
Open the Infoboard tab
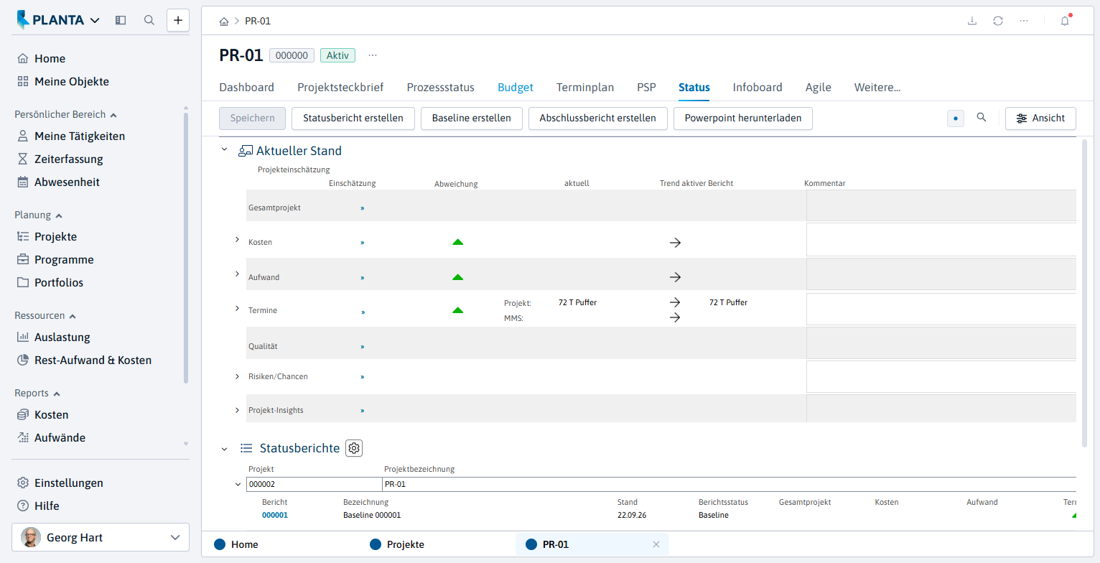click(x=758, y=88)
